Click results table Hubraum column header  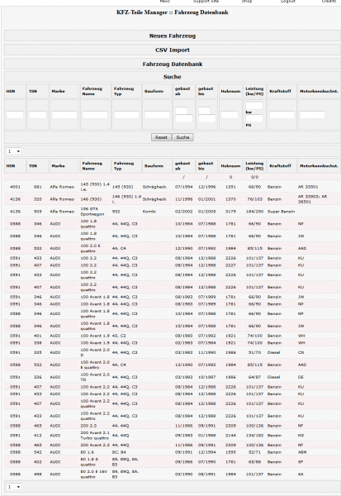230,166
